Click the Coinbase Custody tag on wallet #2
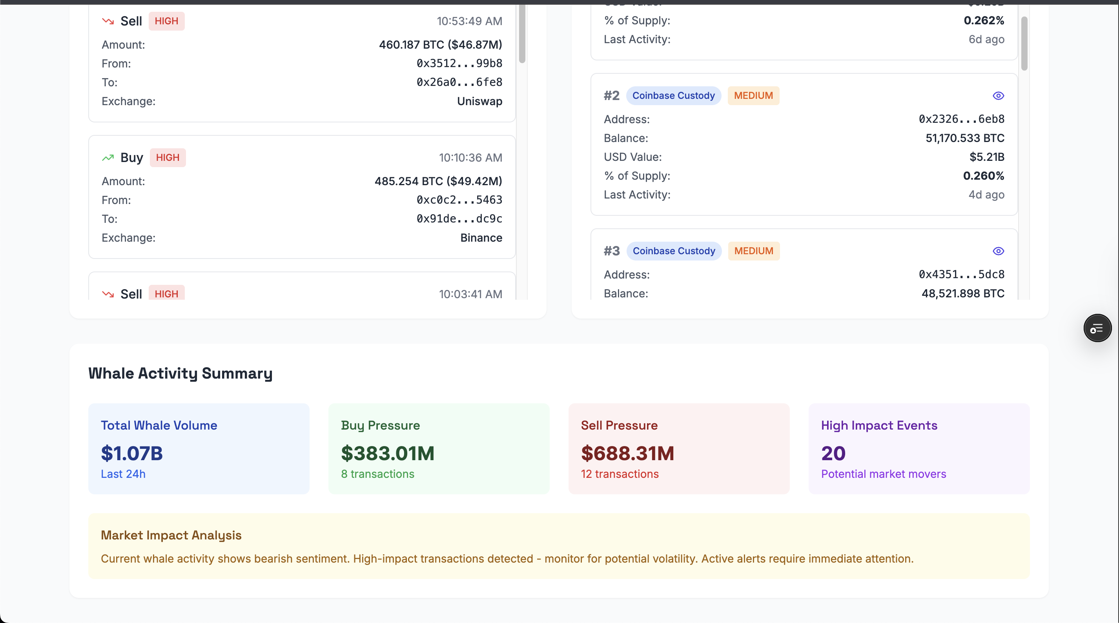 point(673,96)
